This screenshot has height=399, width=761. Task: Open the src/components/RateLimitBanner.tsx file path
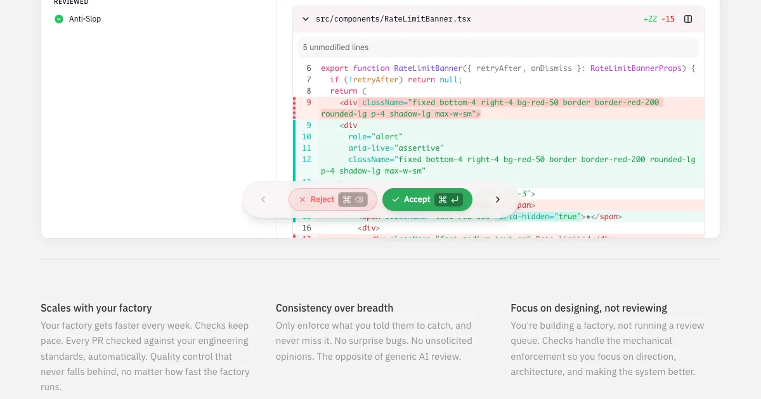[393, 19]
